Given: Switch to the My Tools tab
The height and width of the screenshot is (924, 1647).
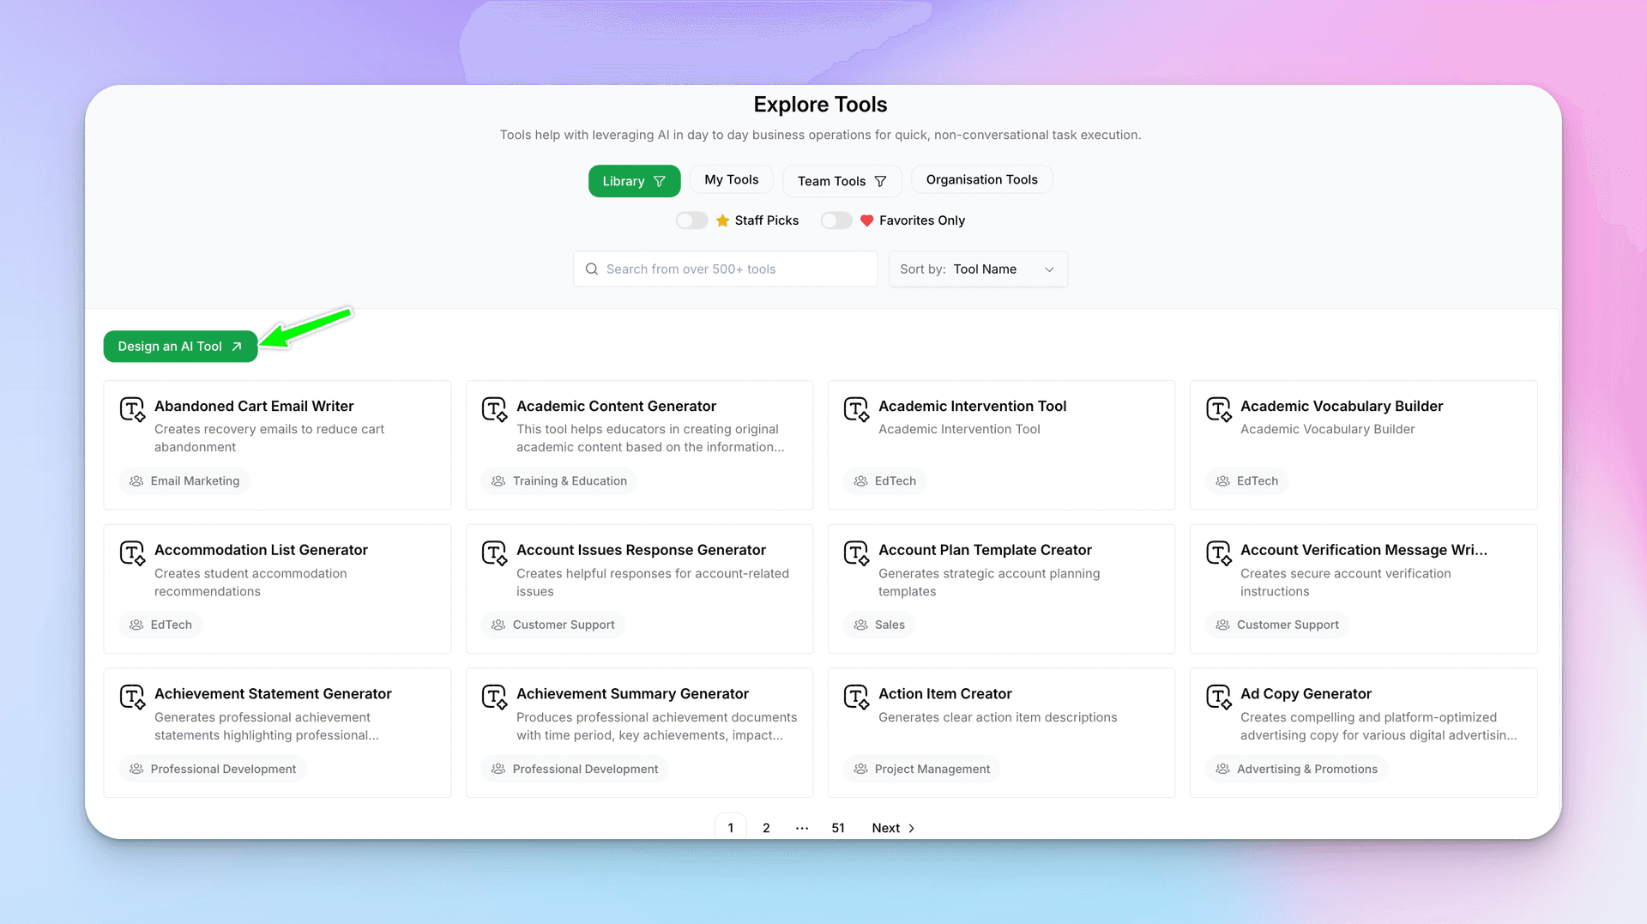Looking at the screenshot, I should coord(731,179).
